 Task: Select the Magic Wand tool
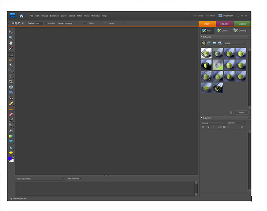coord(11,65)
